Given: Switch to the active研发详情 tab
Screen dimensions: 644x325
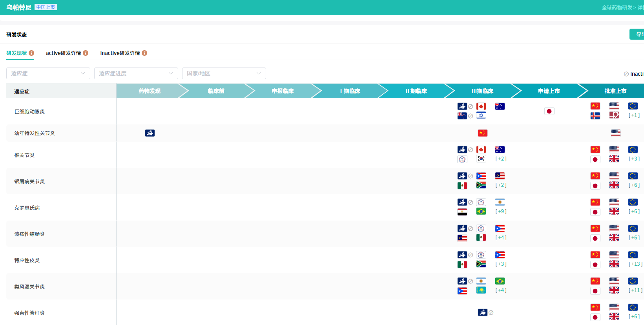Looking at the screenshot, I should pyautogui.click(x=63, y=53).
